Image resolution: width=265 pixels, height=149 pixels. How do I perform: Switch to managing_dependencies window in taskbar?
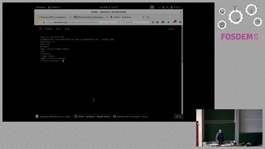(54, 117)
